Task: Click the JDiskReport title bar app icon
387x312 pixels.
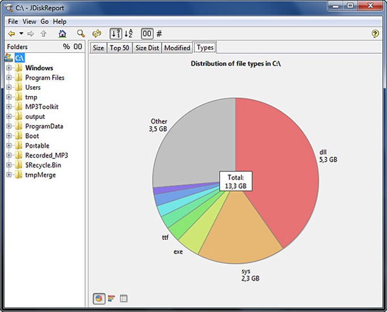Action: point(9,8)
